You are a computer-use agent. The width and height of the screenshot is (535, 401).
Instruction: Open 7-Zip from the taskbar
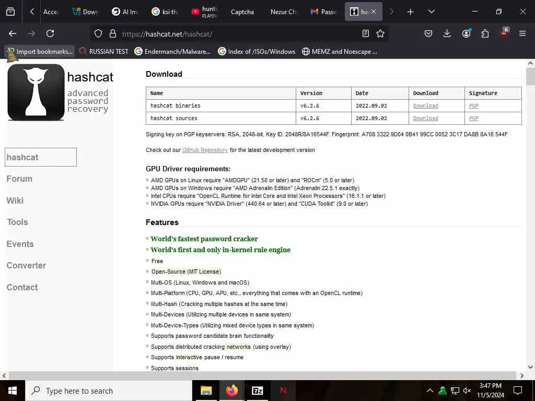pos(257,391)
